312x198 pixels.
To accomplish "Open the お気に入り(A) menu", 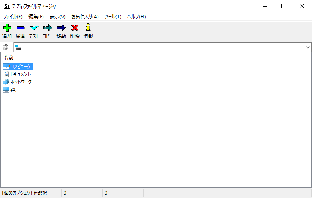I will click(85, 17).
